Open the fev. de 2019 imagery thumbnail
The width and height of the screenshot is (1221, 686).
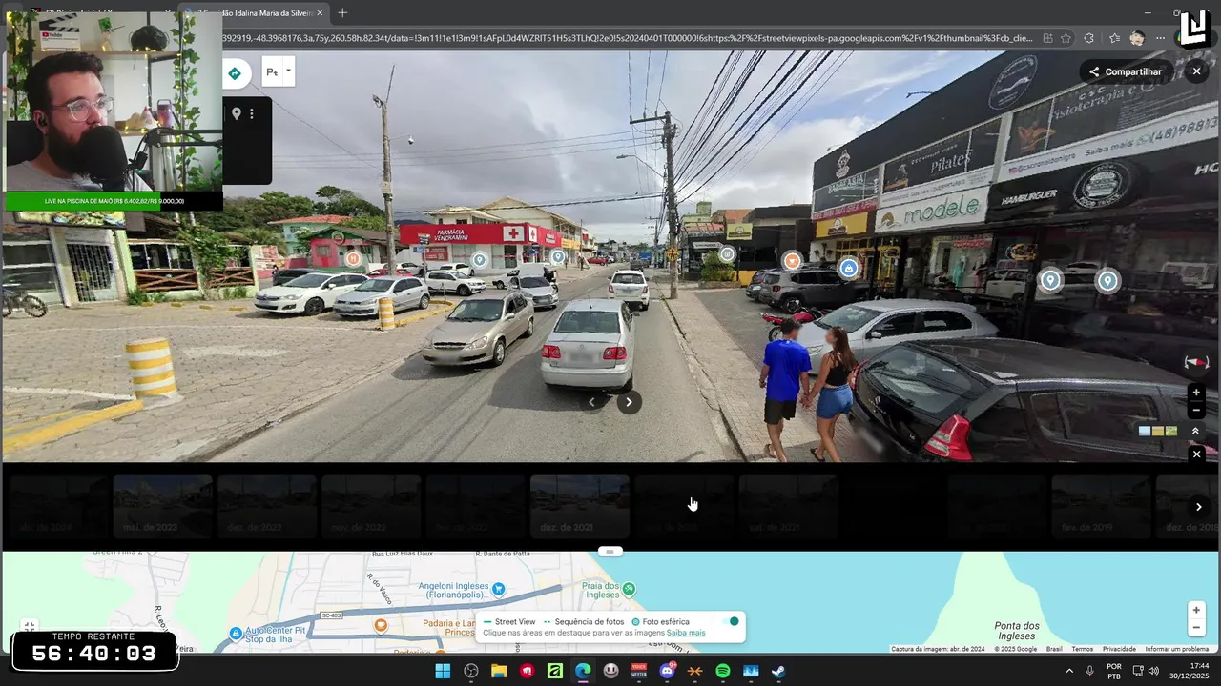pos(1101,507)
